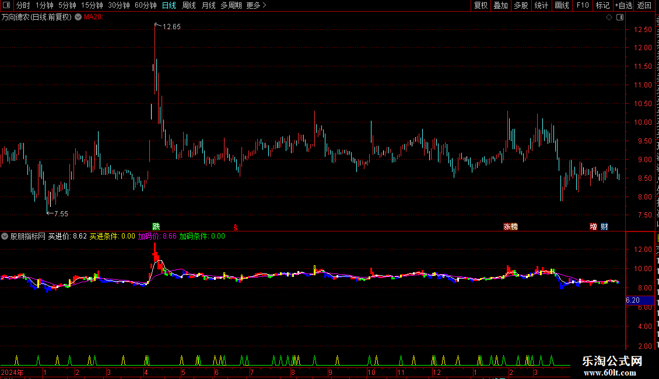
Task: Click the 10 month marker on timeline
Action: click(x=371, y=372)
